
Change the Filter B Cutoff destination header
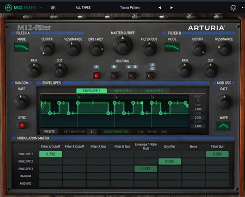point(74,146)
